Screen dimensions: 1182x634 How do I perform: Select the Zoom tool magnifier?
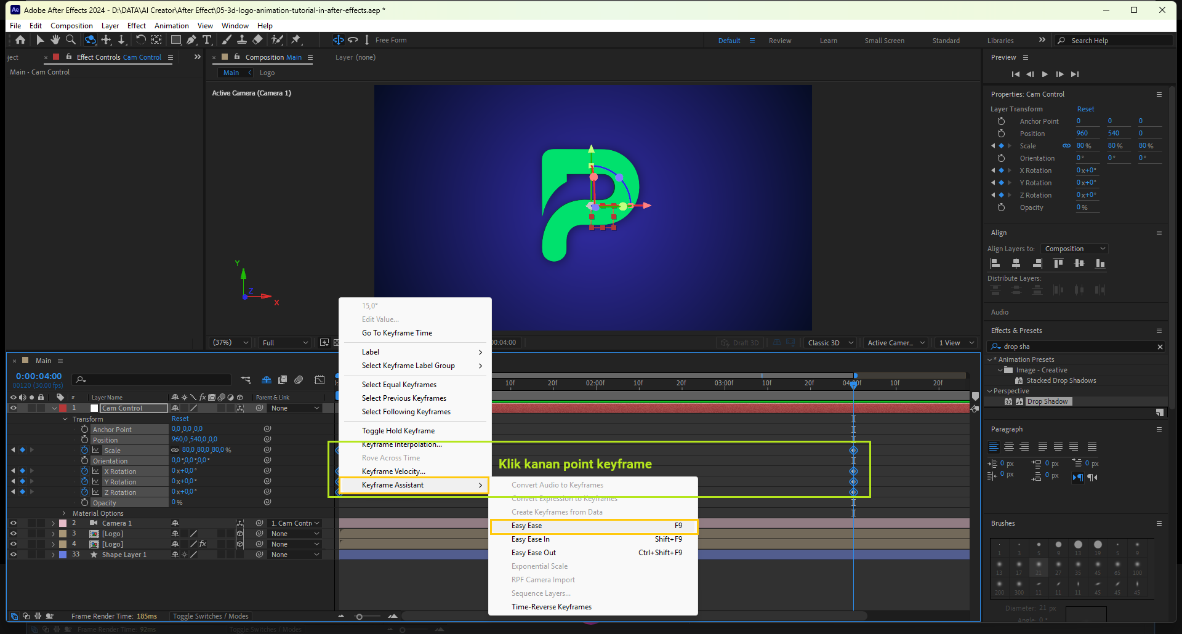coord(71,40)
